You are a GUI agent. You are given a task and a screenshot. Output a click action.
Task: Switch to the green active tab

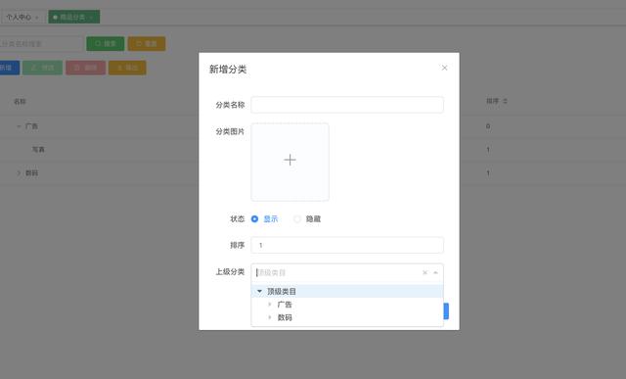(x=74, y=18)
